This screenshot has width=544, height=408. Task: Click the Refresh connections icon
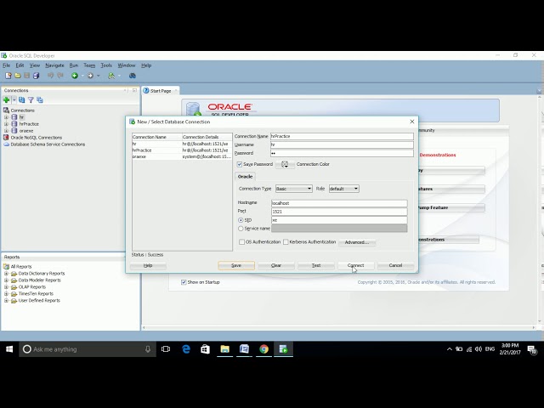click(x=22, y=100)
